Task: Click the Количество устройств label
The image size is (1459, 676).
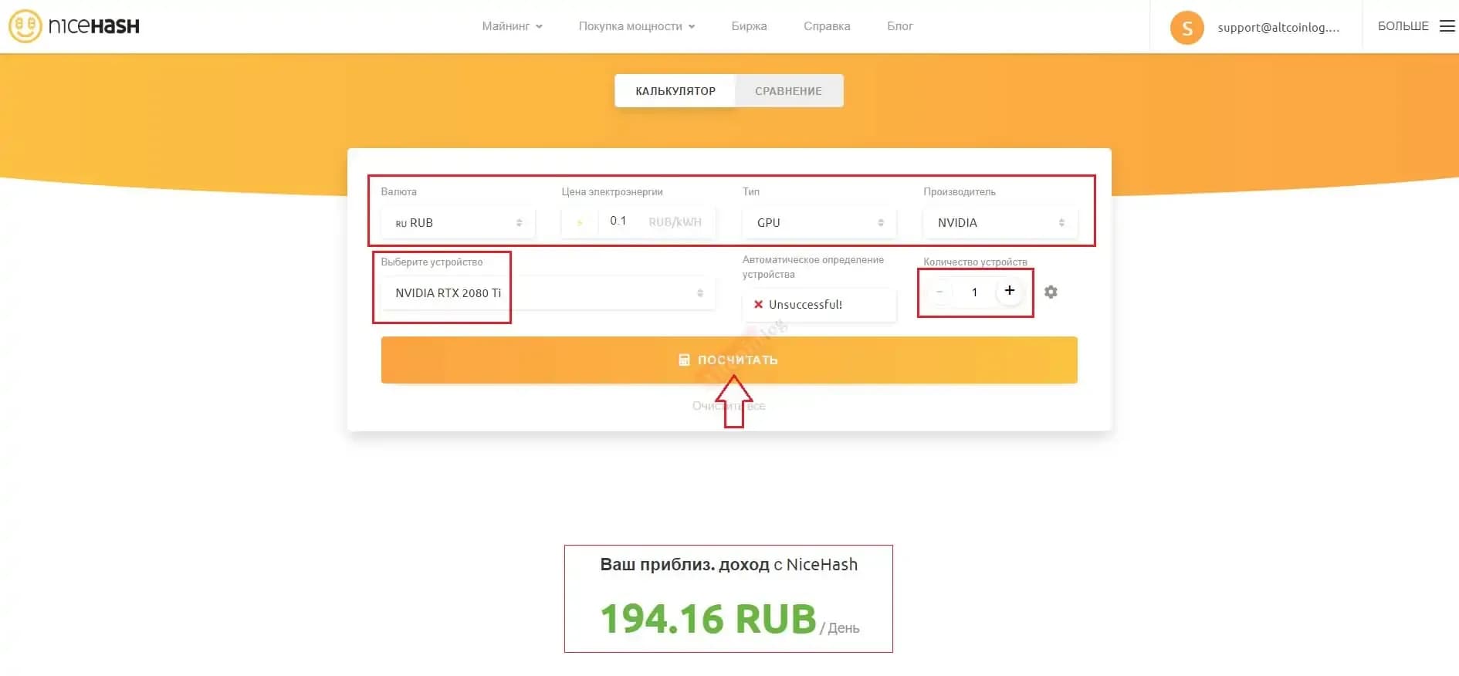Action: click(975, 262)
